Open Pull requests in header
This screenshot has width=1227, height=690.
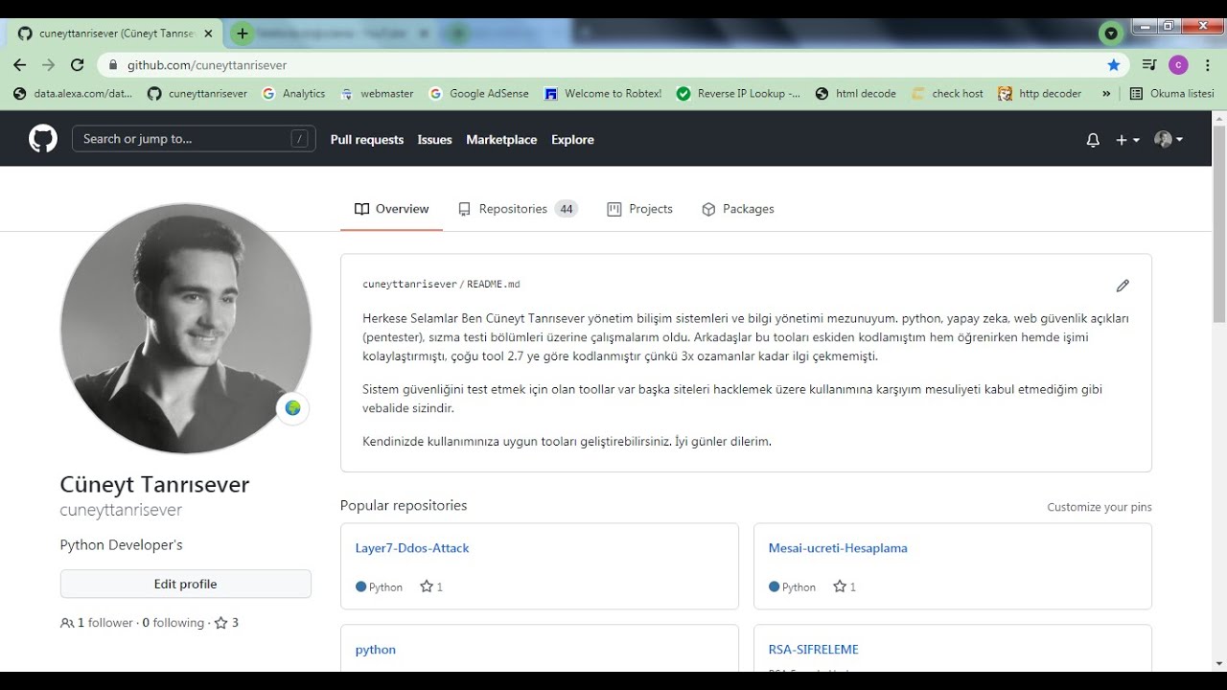pos(367,140)
